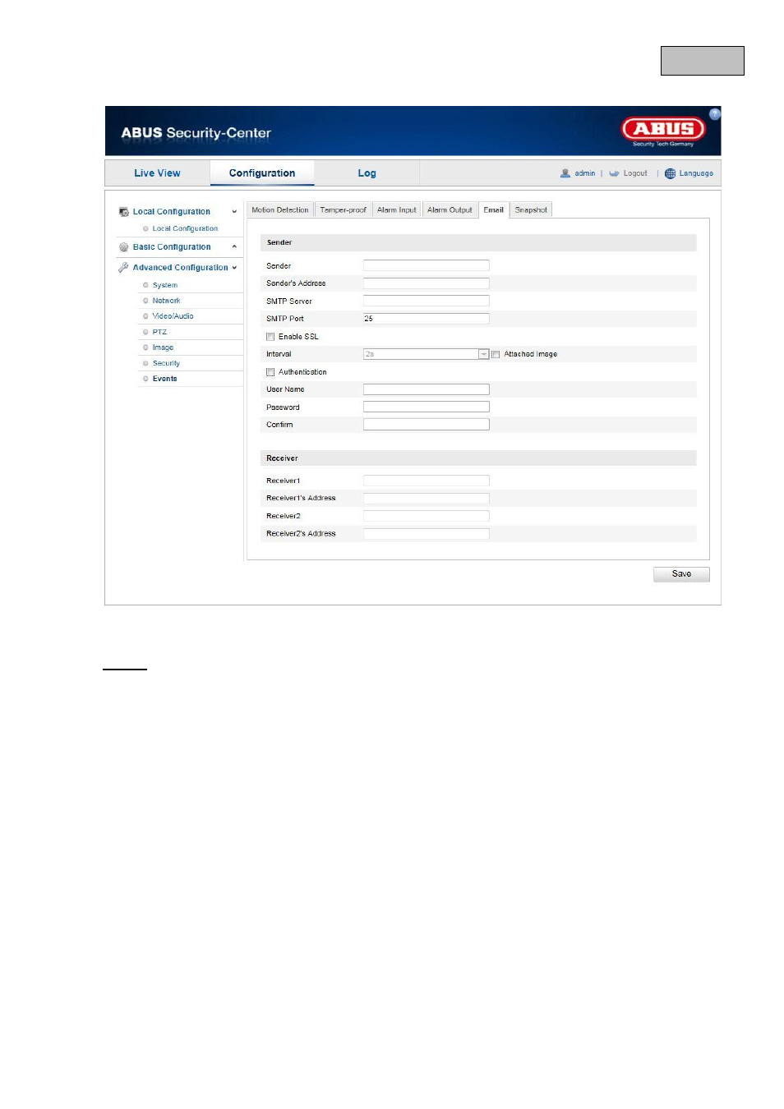784x1109 pixels.
Task: Click the Advanced Configuration wrench icon
Action: 123,268
